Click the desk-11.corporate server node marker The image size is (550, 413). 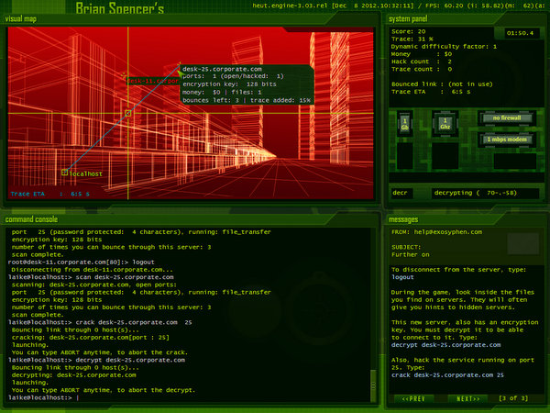[123, 75]
